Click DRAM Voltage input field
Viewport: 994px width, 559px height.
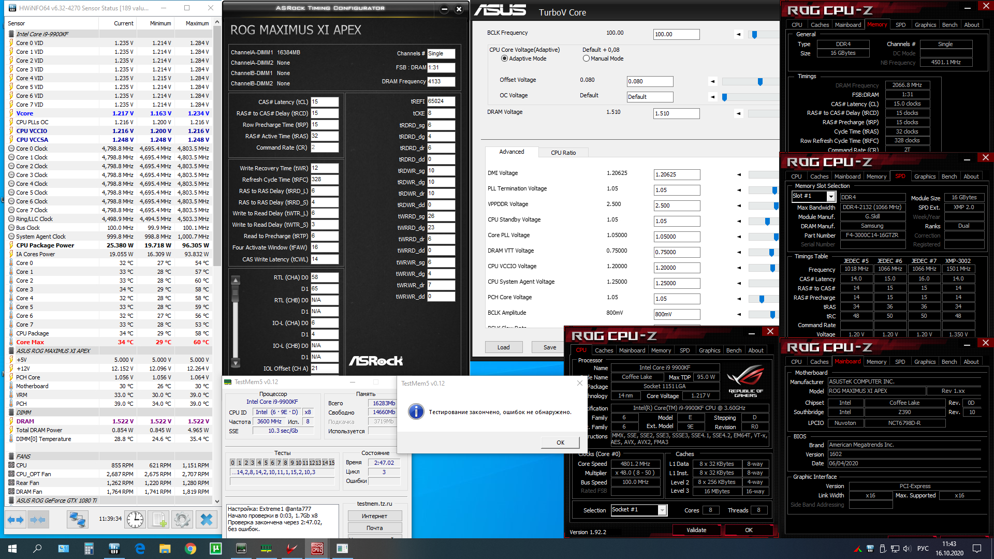(x=676, y=113)
